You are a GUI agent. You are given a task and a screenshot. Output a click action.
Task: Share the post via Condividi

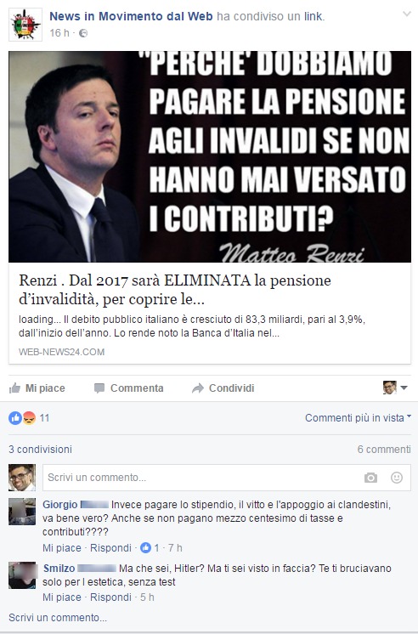223,388
